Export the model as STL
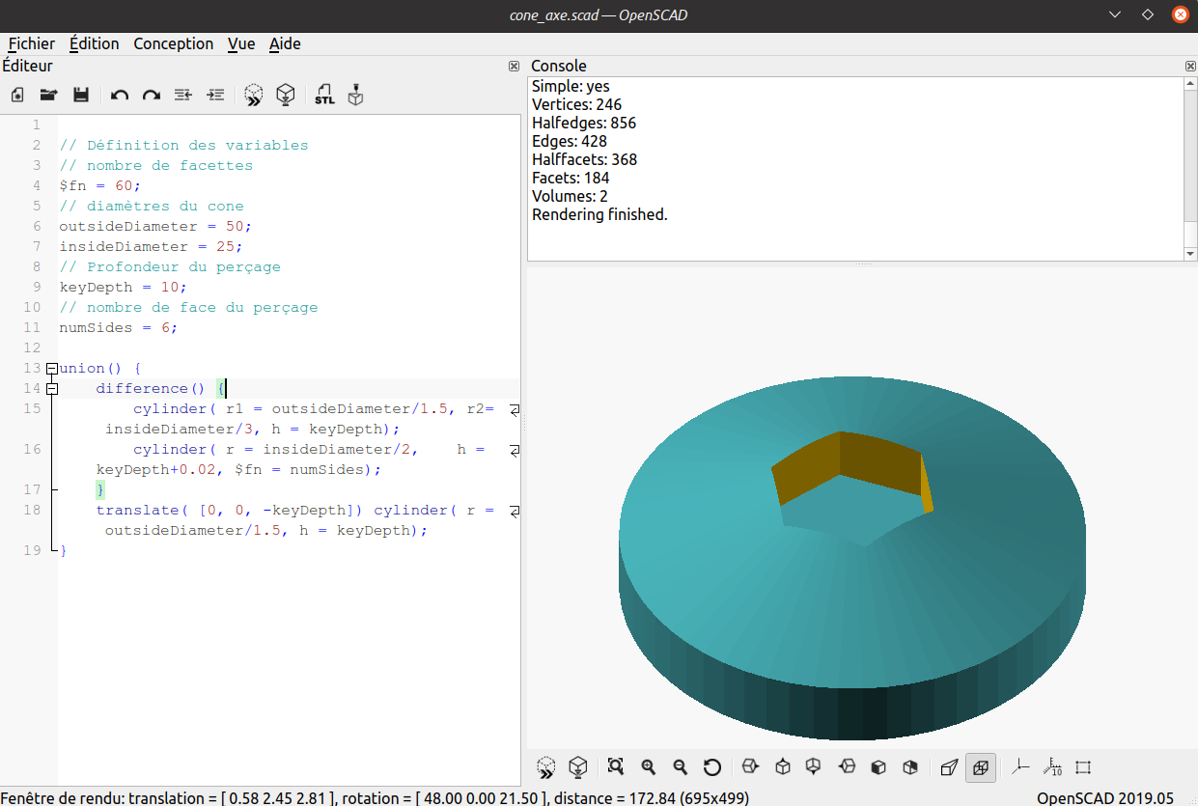Screen dimensions: 1198x806 pos(324,95)
